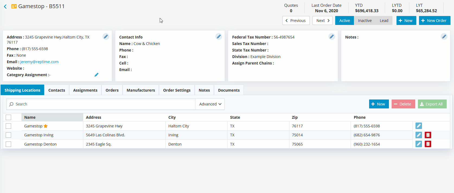Delete the Gamestop Denton location row
The image size is (454, 193).
pos(428,144)
